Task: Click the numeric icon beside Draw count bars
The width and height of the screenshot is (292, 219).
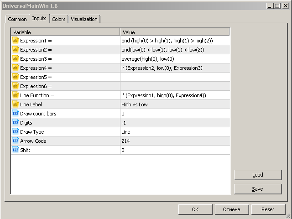Action: click(15, 114)
